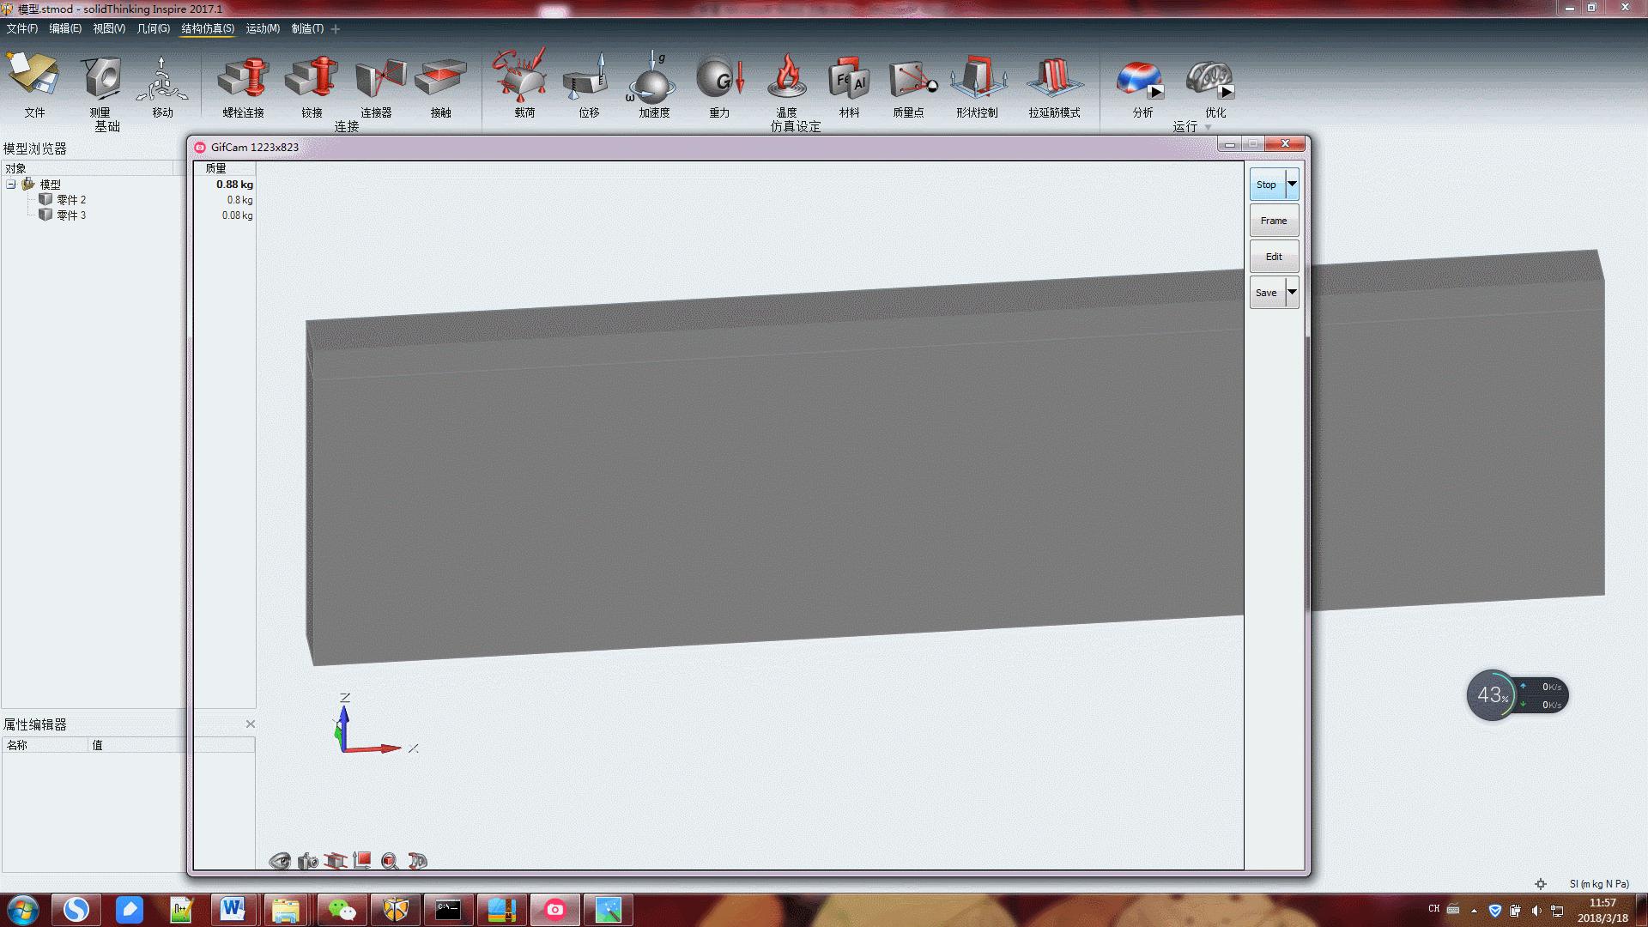This screenshot has width=1648, height=927.
Task: Open the 材料 materials tool
Action: [x=848, y=78]
